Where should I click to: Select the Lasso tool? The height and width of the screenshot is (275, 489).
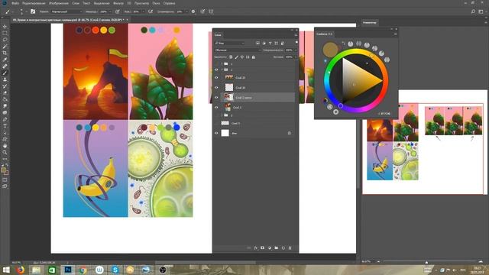(x=5, y=40)
